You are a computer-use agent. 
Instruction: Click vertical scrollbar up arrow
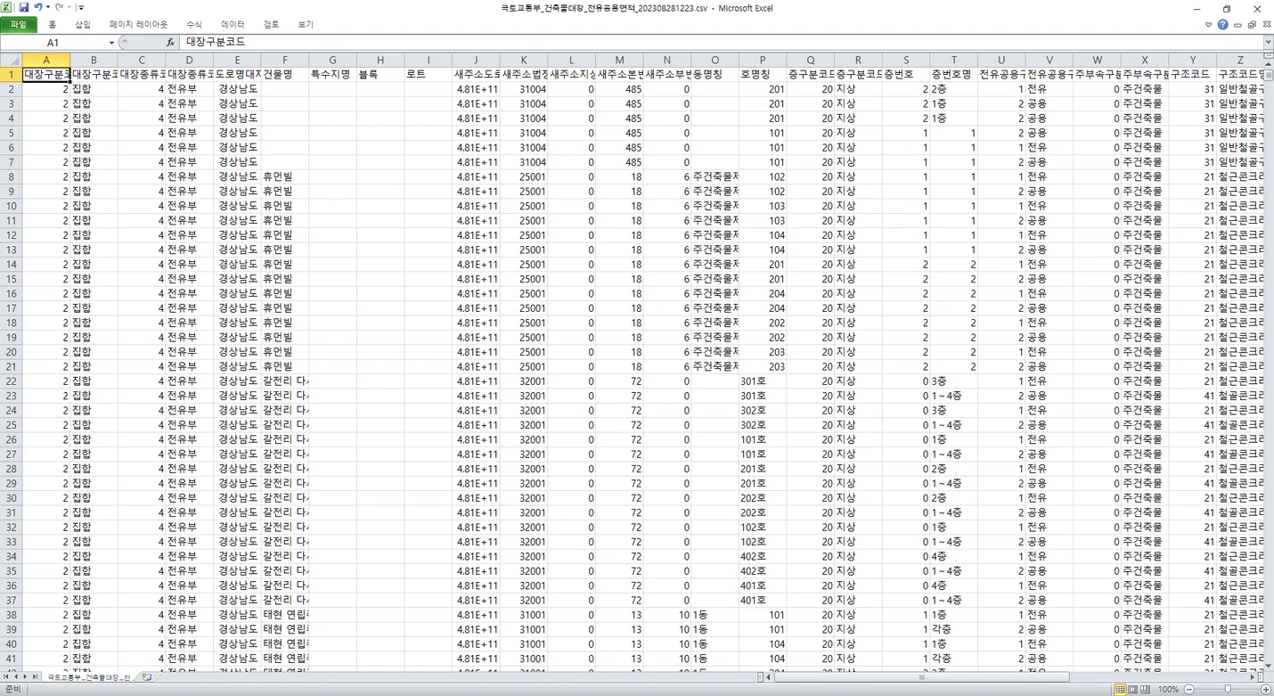(x=1269, y=66)
